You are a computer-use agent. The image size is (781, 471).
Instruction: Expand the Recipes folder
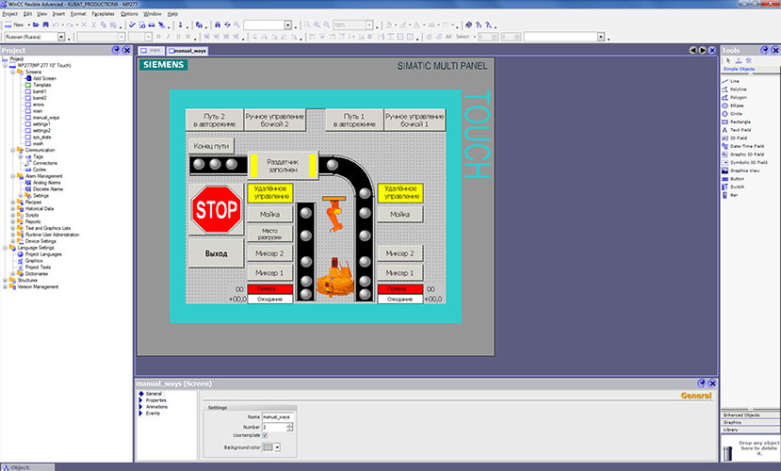(x=13, y=203)
